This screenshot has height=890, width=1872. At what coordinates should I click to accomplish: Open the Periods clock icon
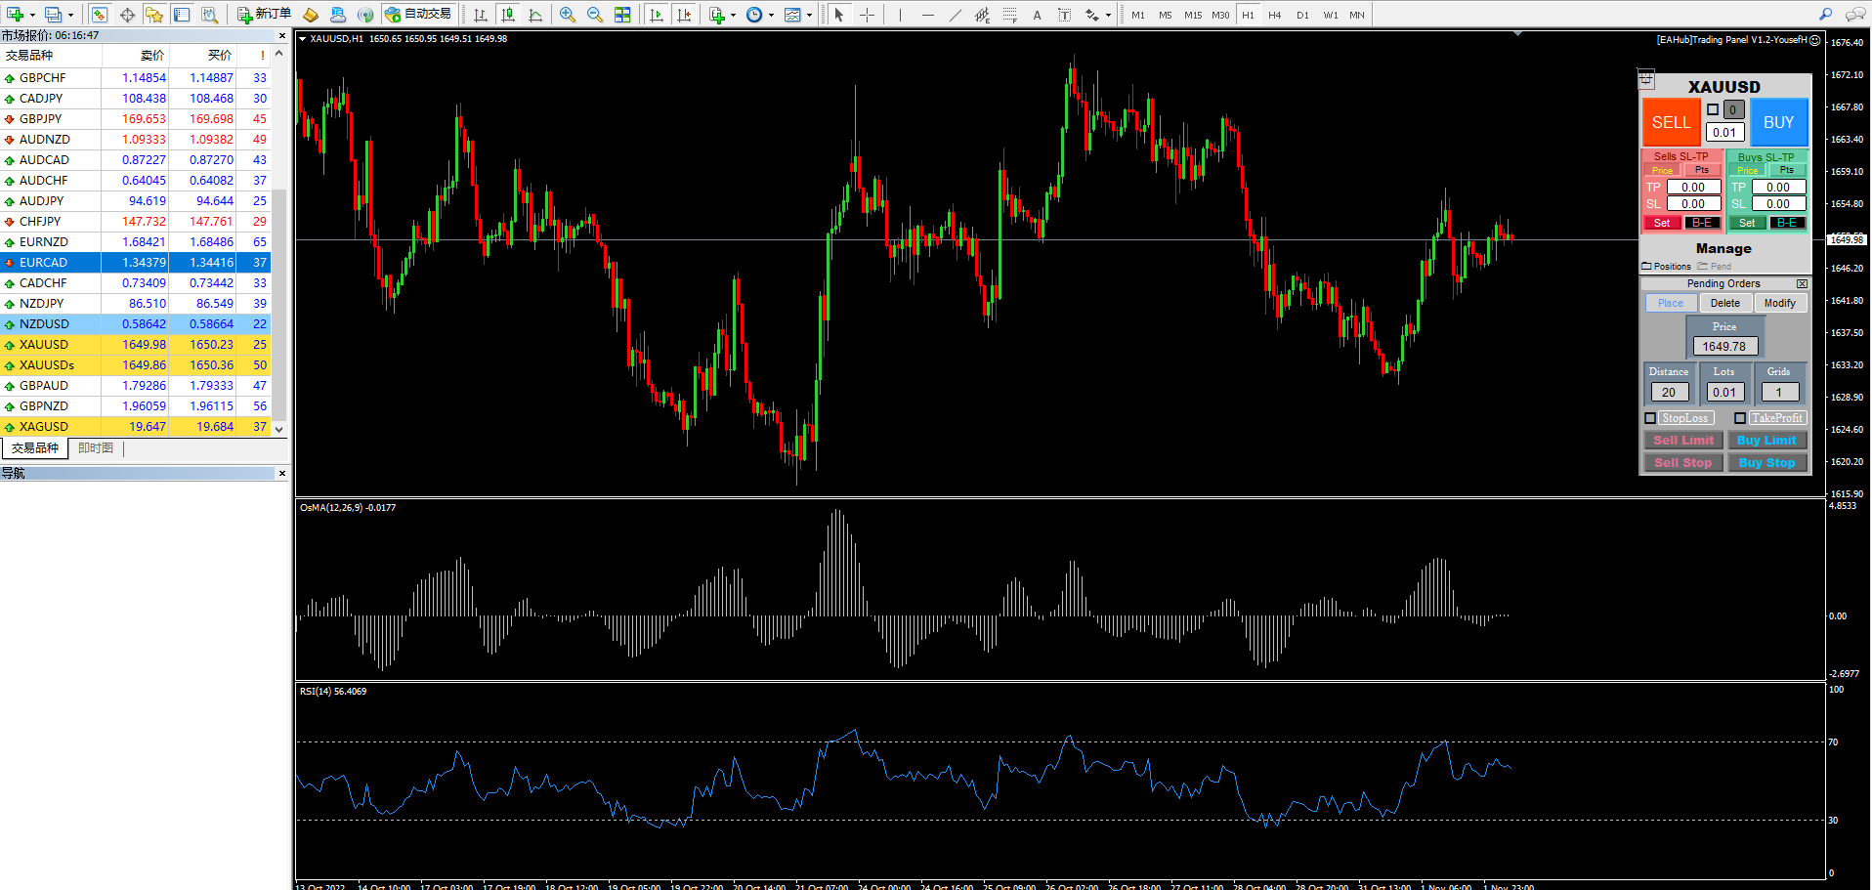click(x=754, y=15)
